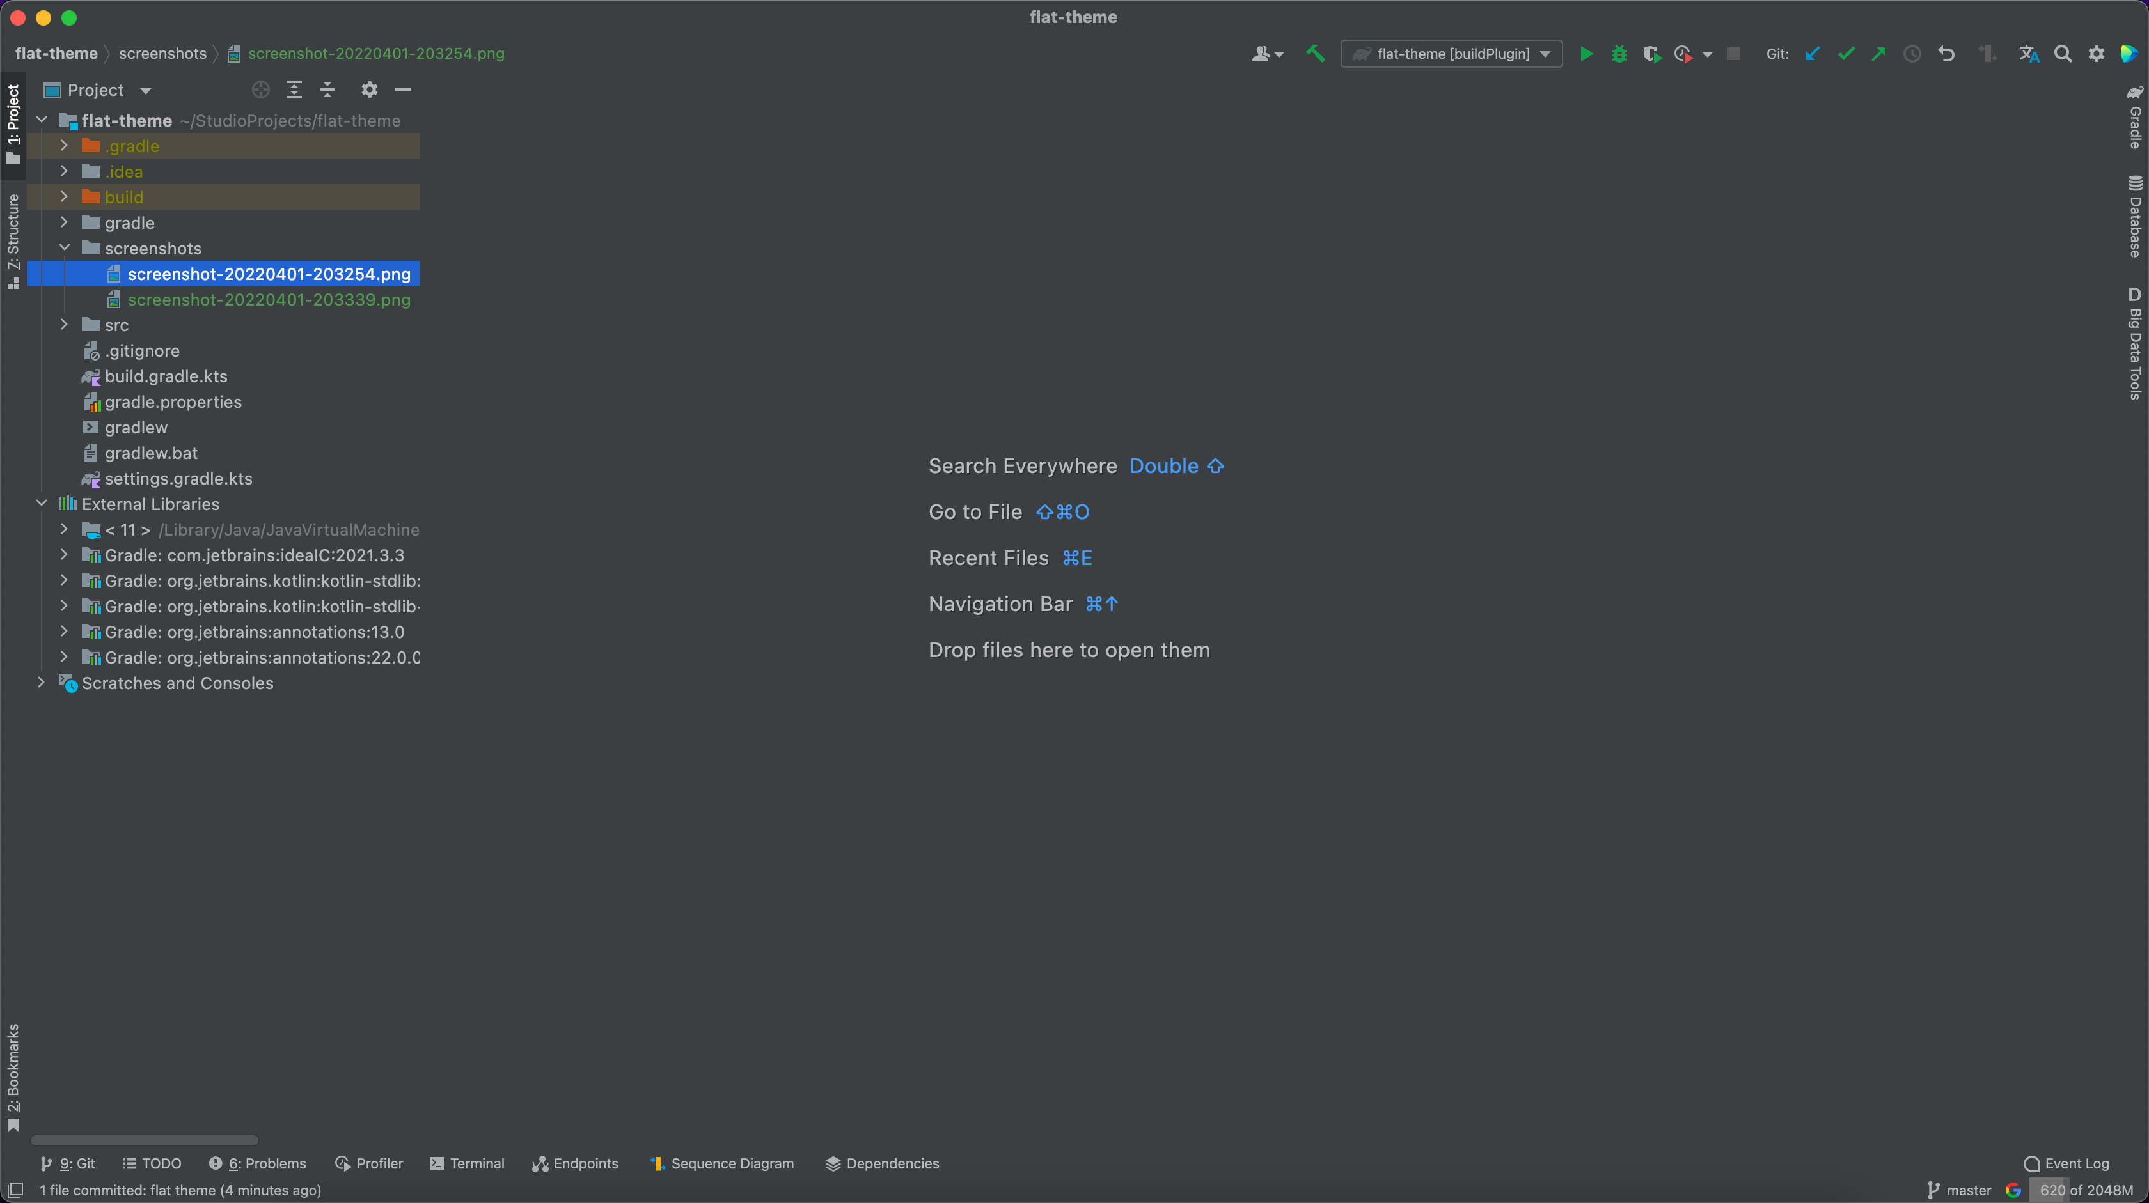
Task: Push commits using the green arrow icon
Action: [1878, 53]
